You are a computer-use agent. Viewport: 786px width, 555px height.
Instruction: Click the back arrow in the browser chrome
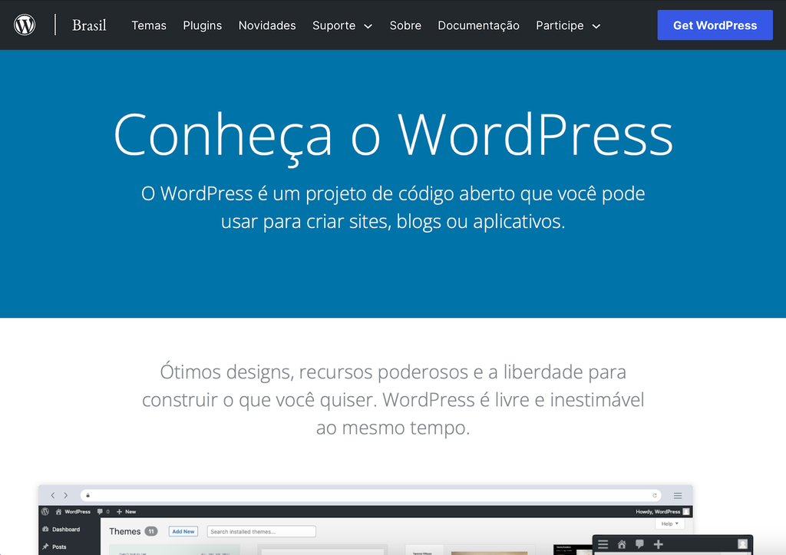(51, 495)
